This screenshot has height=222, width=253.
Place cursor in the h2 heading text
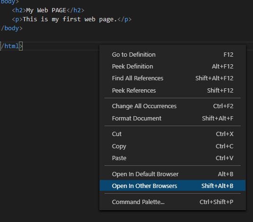[46, 10]
